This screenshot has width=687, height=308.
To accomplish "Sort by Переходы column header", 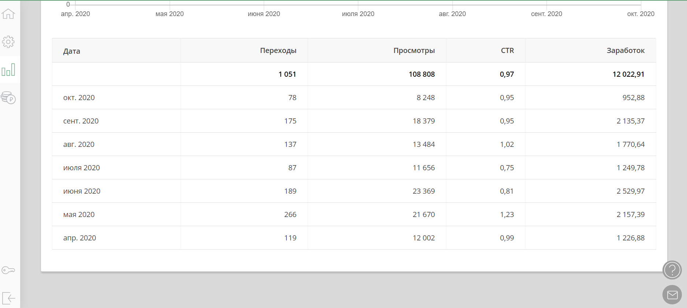I will pyautogui.click(x=278, y=50).
